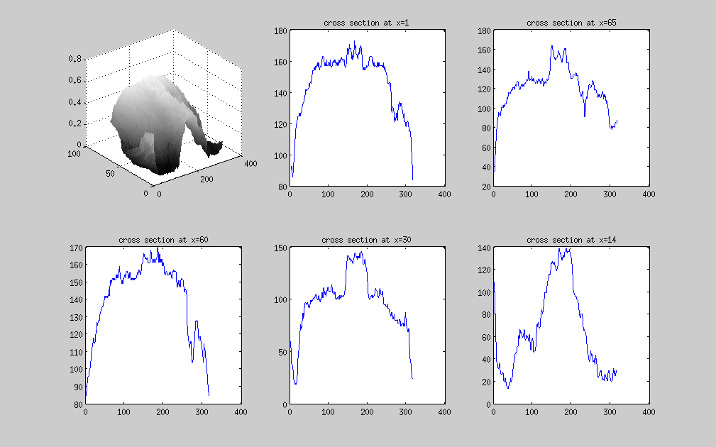
Task: Click y-axis label 130 in the x=60 plot
Action: (76, 317)
